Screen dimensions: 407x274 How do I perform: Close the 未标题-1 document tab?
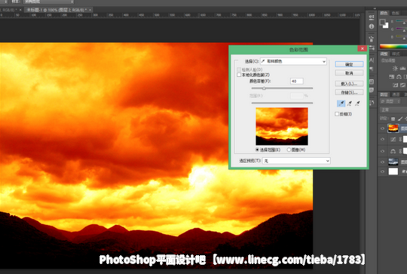pos(90,10)
